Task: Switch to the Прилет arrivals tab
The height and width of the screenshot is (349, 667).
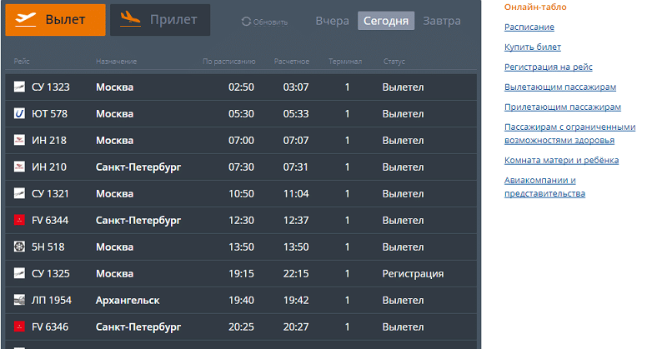Action: tap(160, 19)
